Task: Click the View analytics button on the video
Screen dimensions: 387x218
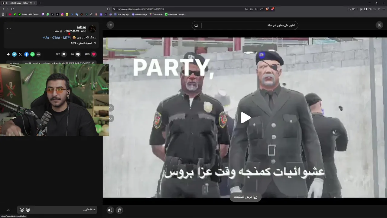Action: 245,197
